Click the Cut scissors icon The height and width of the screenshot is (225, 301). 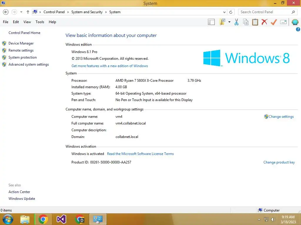pos(237,22)
